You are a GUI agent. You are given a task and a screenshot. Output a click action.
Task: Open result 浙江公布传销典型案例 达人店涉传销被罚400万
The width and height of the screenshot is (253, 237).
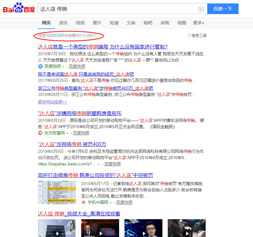[95, 88]
